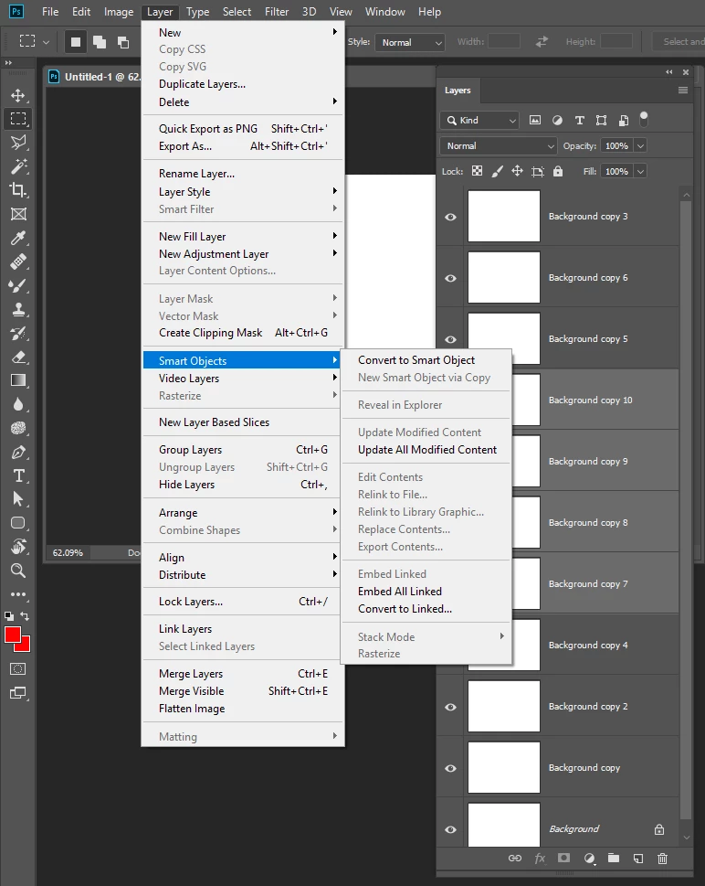Toggle visibility of Background copy layer

[450, 768]
